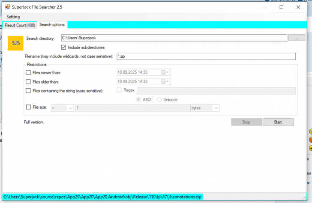Click the Start button

pyautogui.click(x=278, y=122)
